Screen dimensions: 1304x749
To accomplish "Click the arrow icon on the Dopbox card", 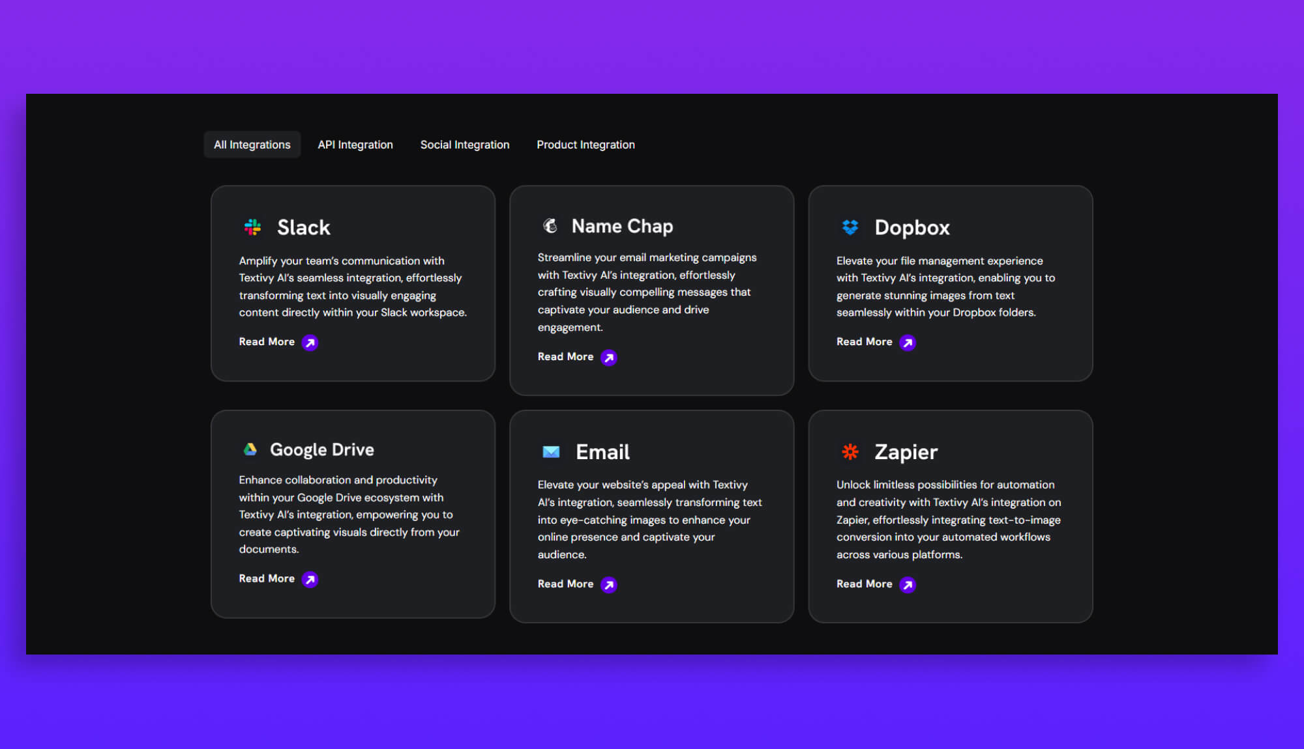I will tap(908, 342).
